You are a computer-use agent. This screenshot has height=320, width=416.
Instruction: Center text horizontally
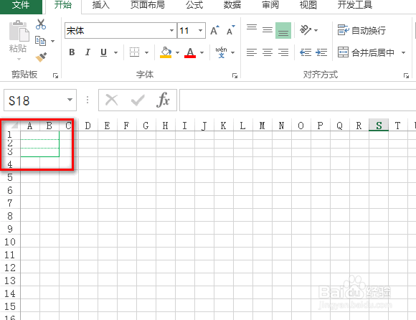268,52
